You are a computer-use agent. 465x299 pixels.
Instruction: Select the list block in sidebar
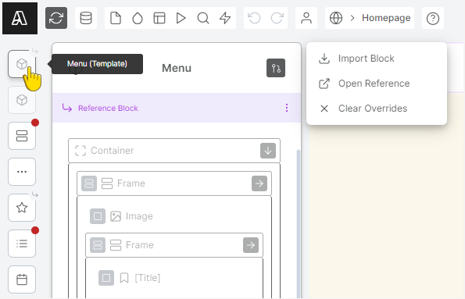[22, 244]
